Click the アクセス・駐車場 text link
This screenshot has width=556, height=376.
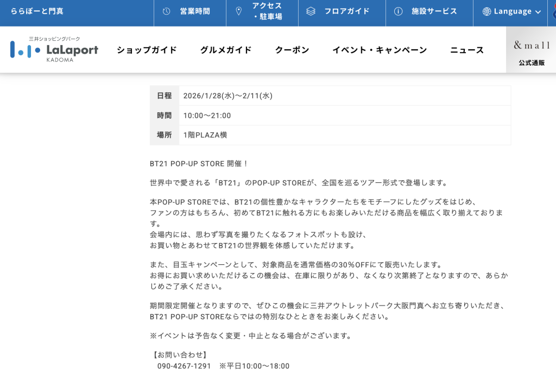click(268, 11)
